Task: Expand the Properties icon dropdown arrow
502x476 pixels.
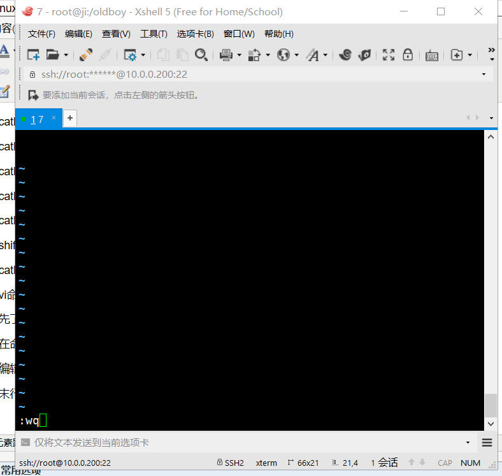Action: tap(143, 55)
